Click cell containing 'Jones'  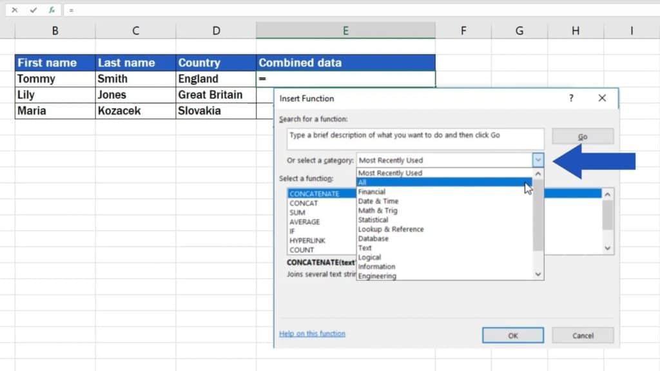pos(135,95)
